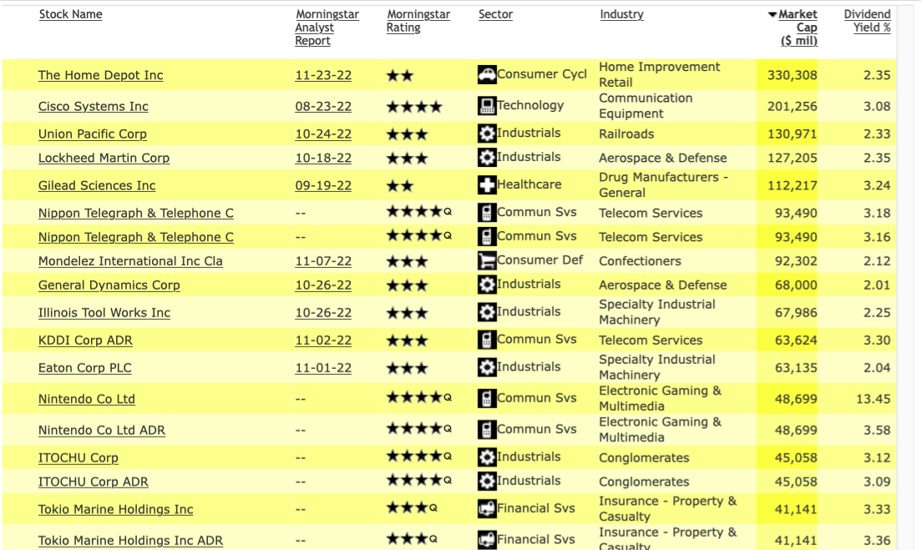The height and width of the screenshot is (550, 921).
Task: Click the Morningstar Rating column header
Action: coord(418,21)
